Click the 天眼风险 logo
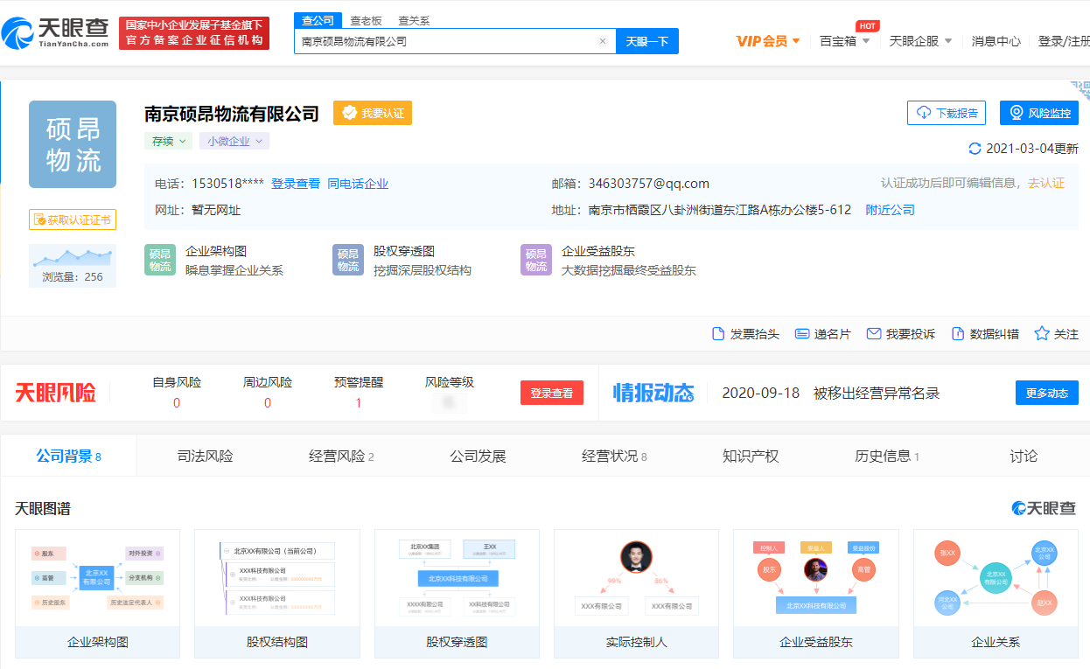Viewport: 1090px width, 669px height. pyautogui.click(x=56, y=393)
